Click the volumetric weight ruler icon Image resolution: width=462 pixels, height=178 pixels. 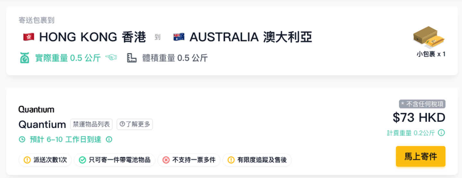pyautogui.click(x=132, y=58)
